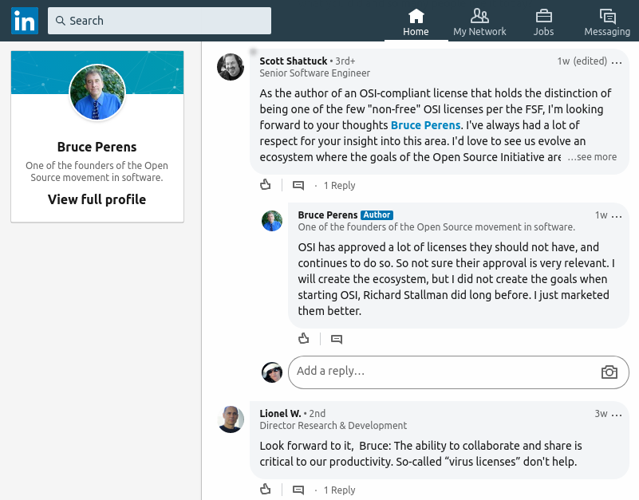Open the Jobs tab
639x500 pixels.
tap(543, 22)
